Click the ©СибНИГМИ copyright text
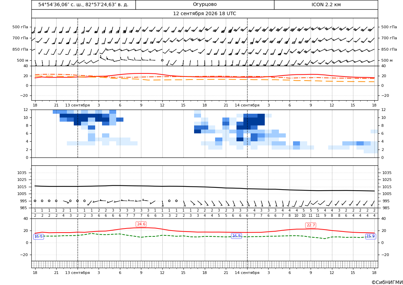The height and width of the screenshot is (285, 403). tap(387, 282)
